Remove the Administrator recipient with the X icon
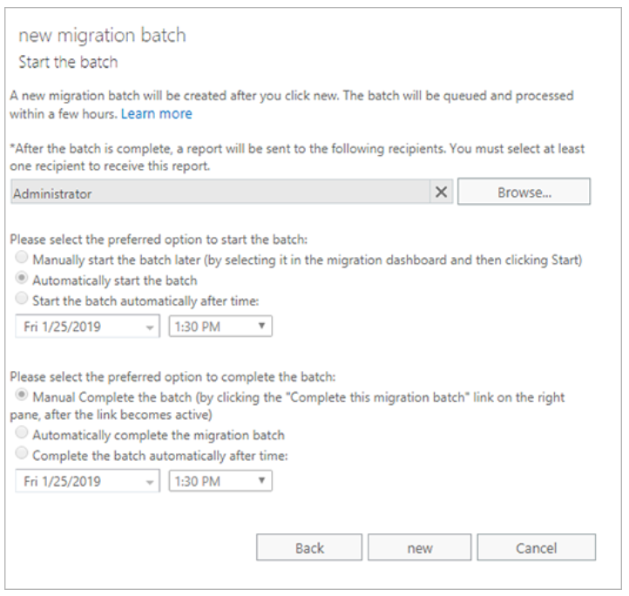Image resolution: width=629 pixels, height=596 pixels. pos(442,193)
